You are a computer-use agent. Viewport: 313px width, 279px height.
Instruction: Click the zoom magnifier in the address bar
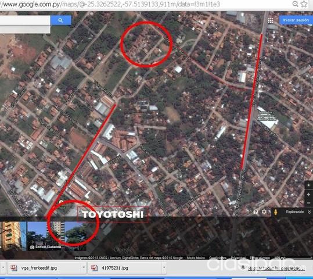click(295, 4)
